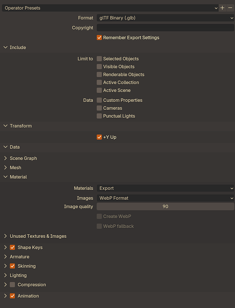Viewport: 235px width, 308px height.
Task: Expand the Animation panel arrow
Action: tap(6, 296)
